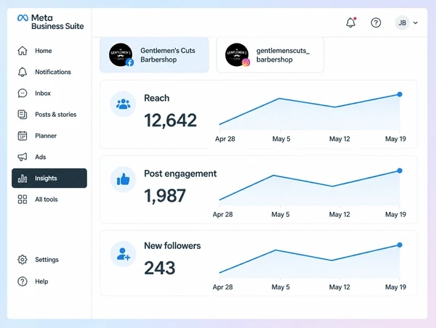Click the top bar help circle icon

(376, 22)
